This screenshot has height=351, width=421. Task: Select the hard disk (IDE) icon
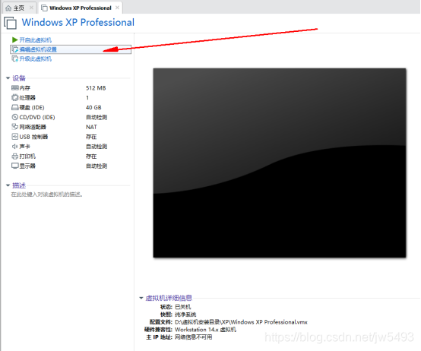tap(14, 108)
